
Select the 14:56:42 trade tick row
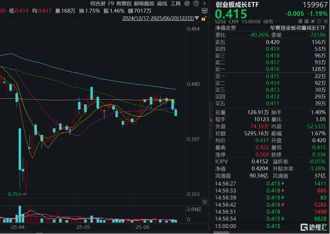point(271,205)
